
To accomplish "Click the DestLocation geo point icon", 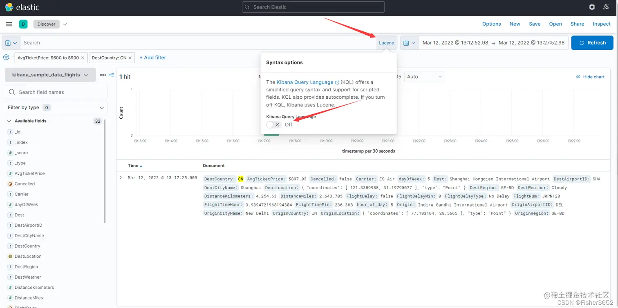I will click(10, 256).
